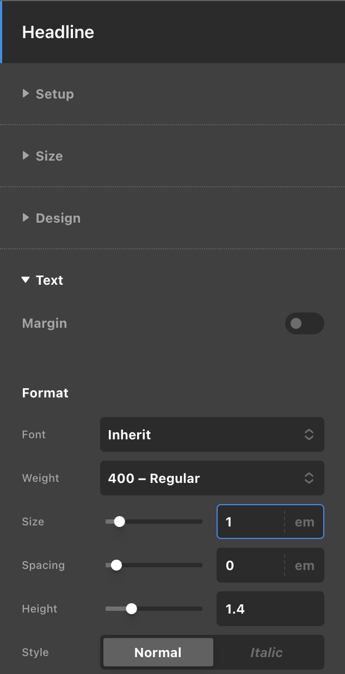Select the Italic style option

click(x=267, y=652)
